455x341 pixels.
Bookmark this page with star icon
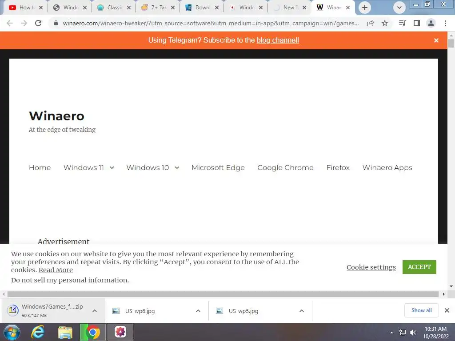(x=385, y=23)
